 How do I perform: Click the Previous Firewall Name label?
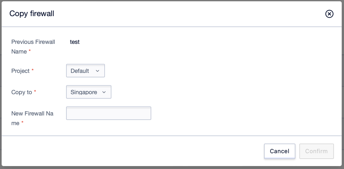[x=33, y=46]
